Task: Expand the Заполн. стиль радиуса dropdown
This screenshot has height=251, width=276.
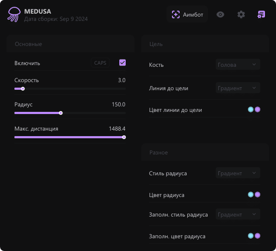Action: tap(237, 214)
